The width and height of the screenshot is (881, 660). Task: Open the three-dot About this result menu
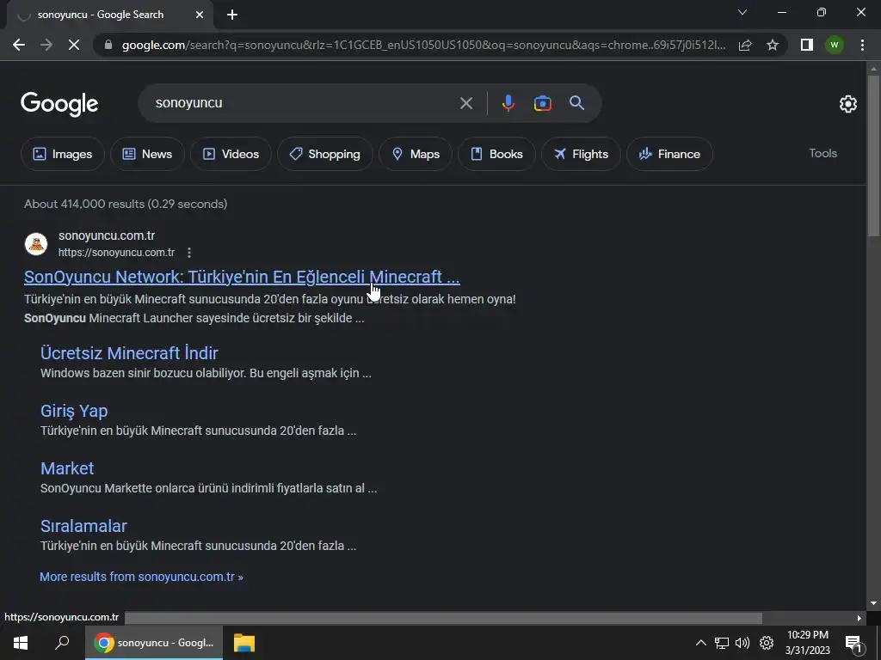tap(189, 253)
